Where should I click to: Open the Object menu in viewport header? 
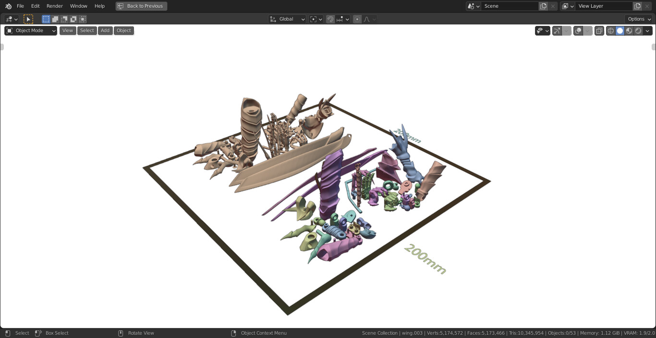coord(123,30)
